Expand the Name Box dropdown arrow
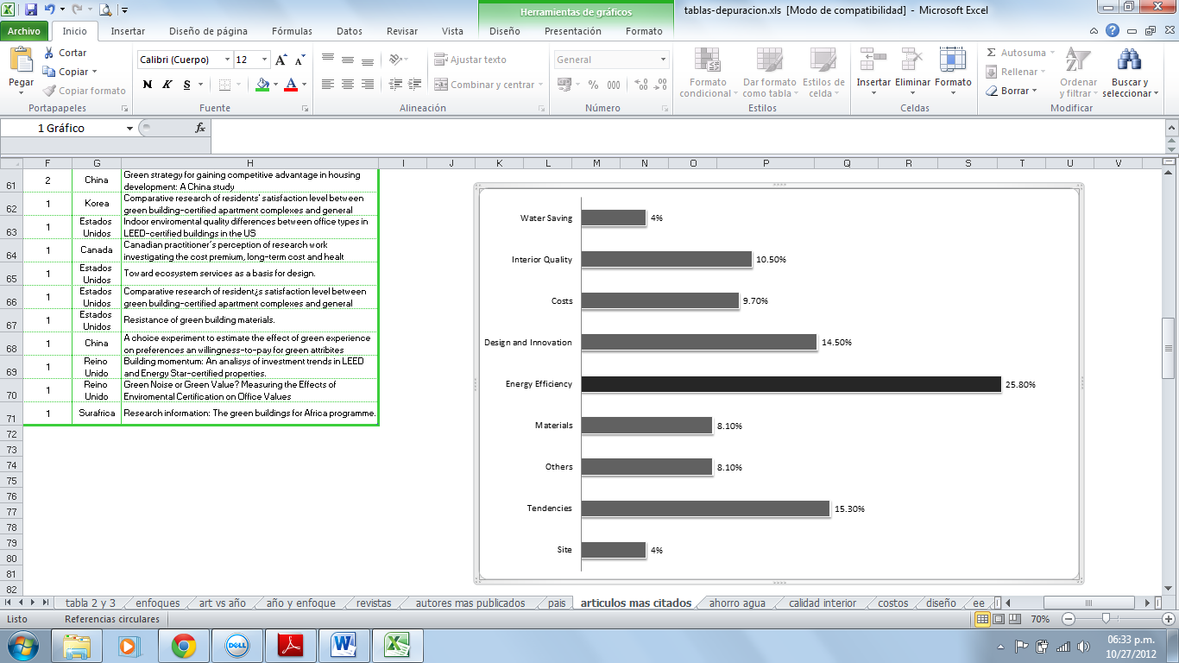The image size is (1179, 663). 129,128
